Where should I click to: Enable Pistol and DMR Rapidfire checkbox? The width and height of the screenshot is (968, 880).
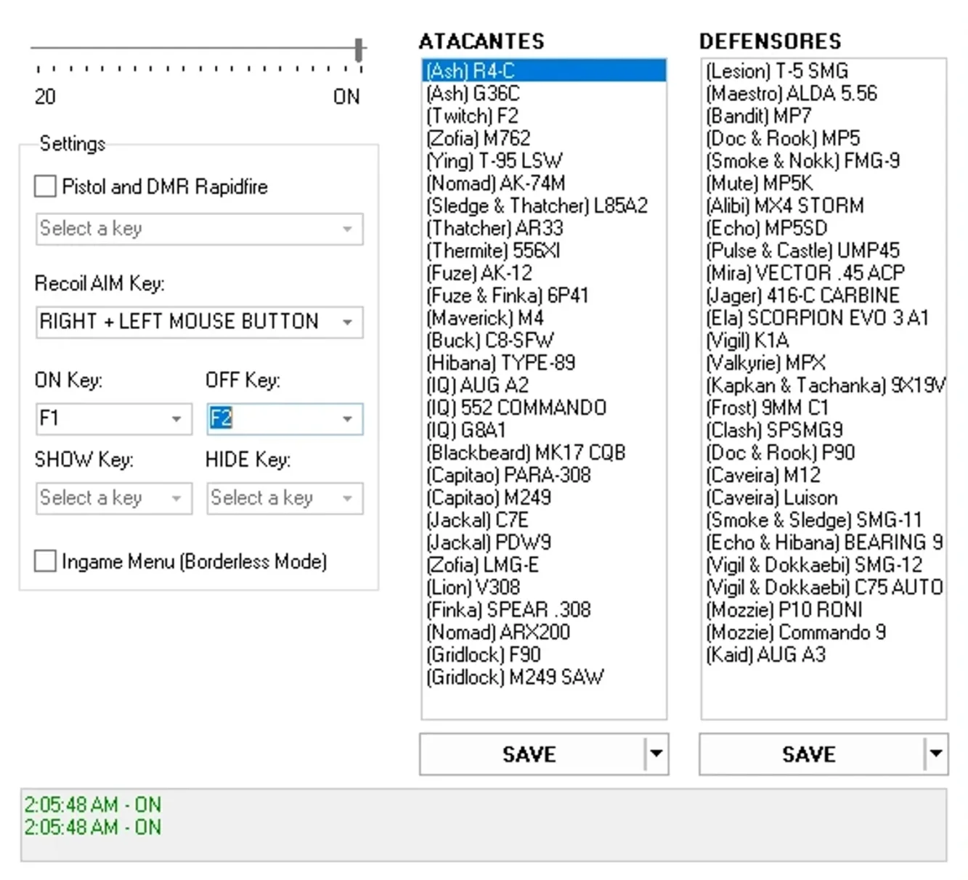45,187
